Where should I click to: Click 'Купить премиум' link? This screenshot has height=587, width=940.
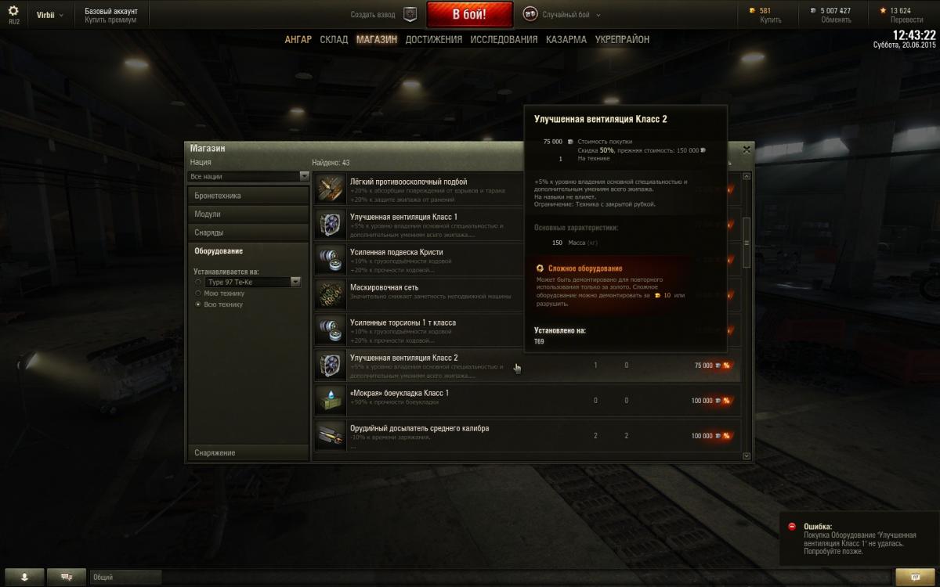110,20
